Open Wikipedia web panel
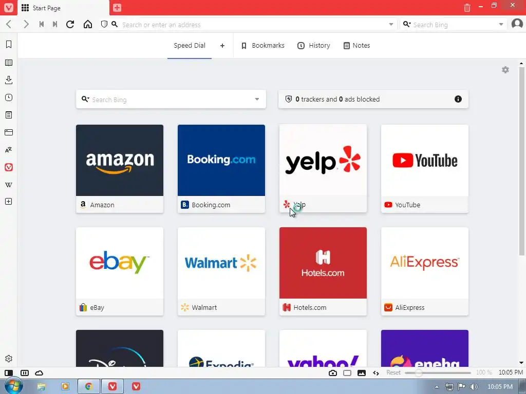526x394 pixels. tap(9, 185)
